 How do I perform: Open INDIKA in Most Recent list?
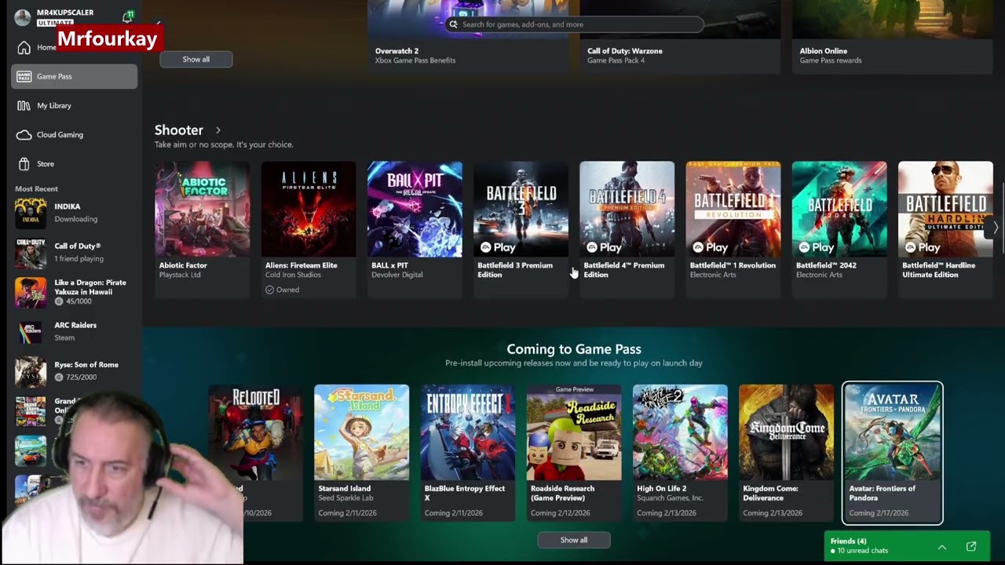pyautogui.click(x=75, y=213)
